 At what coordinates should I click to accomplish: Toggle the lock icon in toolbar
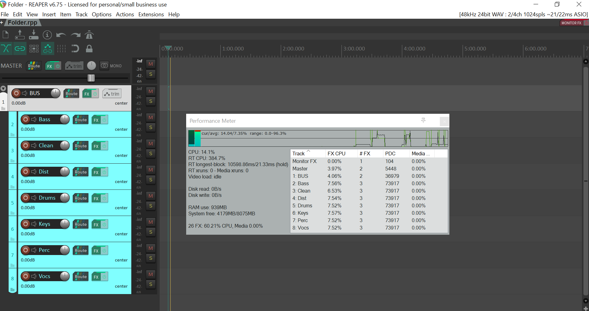tap(89, 49)
